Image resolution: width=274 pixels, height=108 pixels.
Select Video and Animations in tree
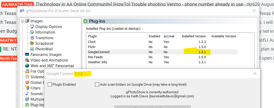click(49, 60)
